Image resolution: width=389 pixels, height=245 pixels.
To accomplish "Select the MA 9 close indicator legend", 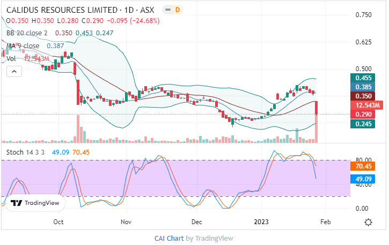I will pos(25,46).
